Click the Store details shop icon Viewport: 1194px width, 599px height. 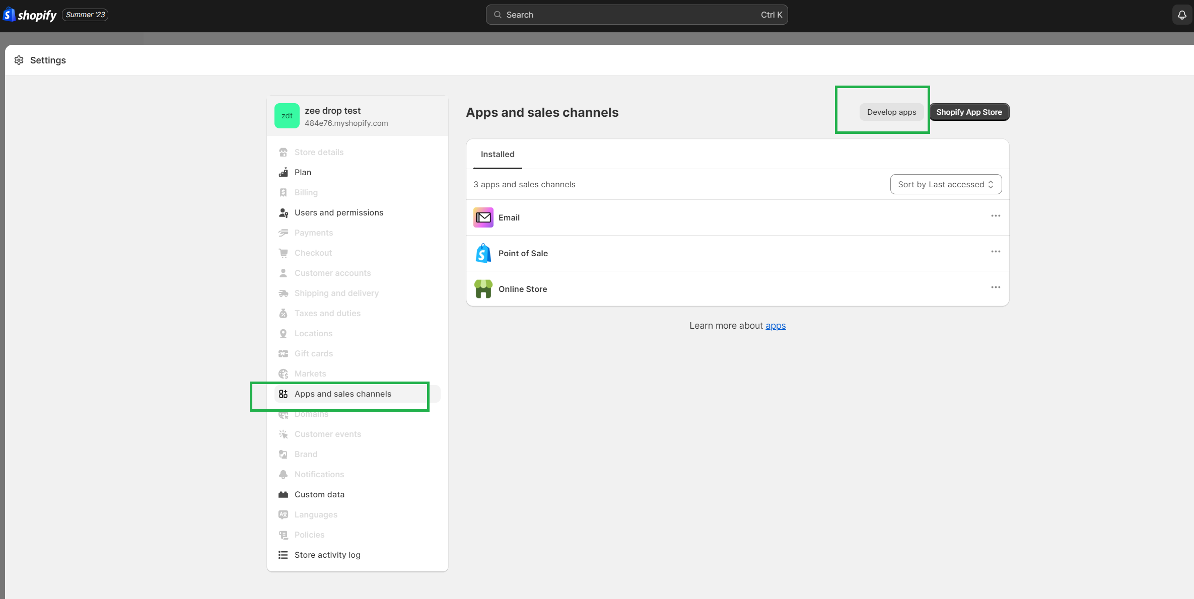click(x=284, y=153)
